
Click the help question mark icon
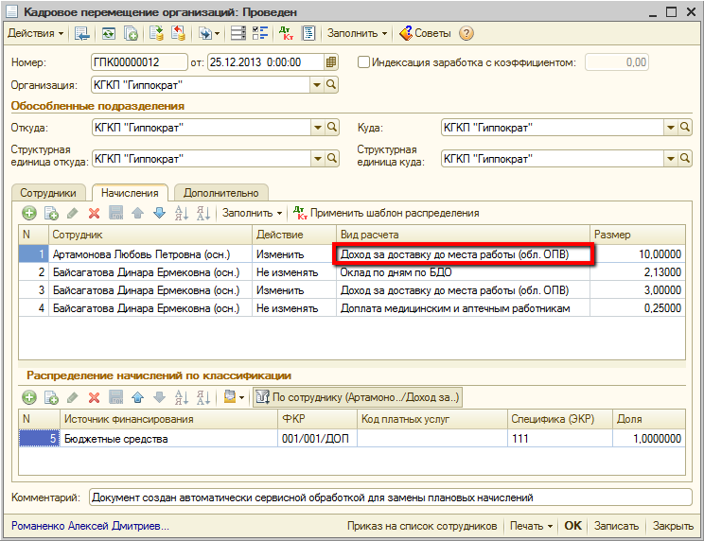(x=466, y=33)
